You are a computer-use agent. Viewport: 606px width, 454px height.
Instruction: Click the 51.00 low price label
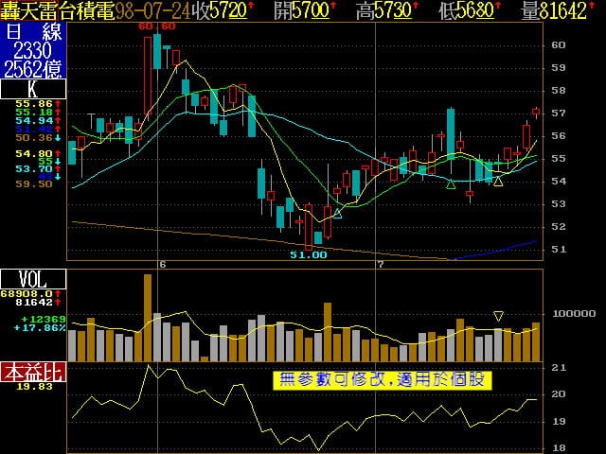pyautogui.click(x=308, y=254)
